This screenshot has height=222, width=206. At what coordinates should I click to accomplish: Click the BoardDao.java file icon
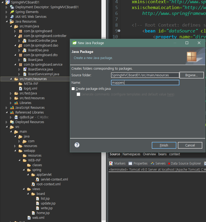coord(24,50)
